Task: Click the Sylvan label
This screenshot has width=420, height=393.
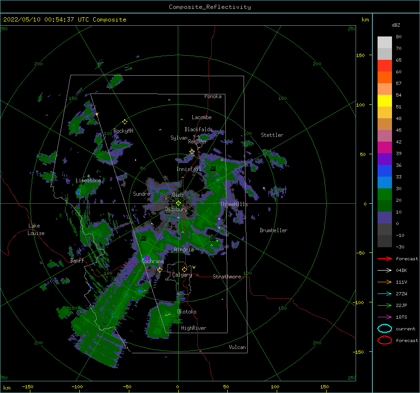Action: (179, 138)
